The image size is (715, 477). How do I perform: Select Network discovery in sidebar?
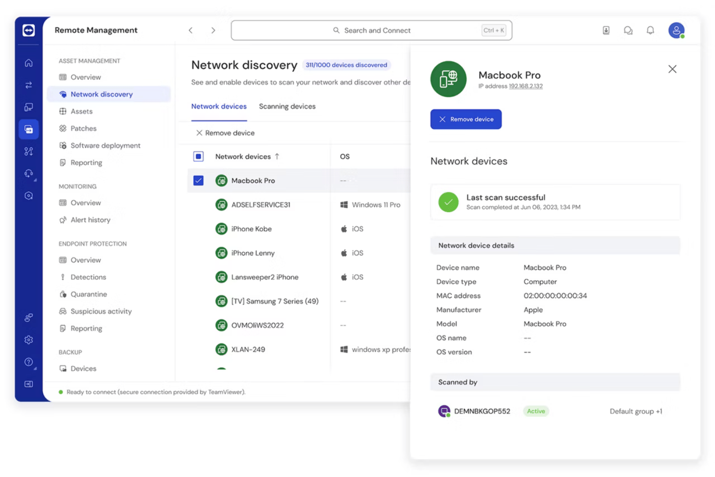[109, 94]
